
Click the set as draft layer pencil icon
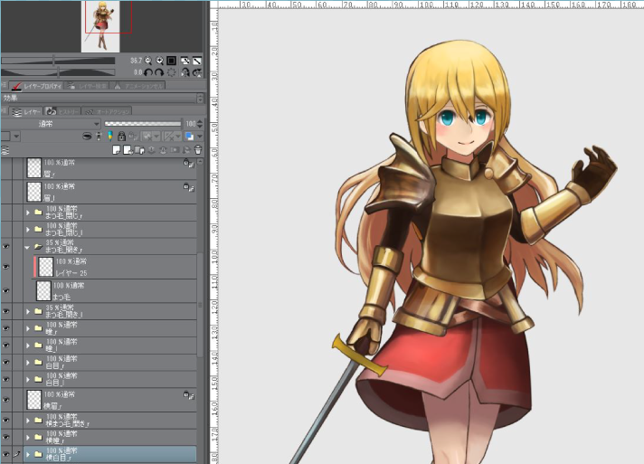(109, 136)
